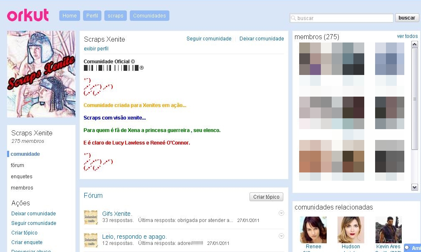
Task: Click the Hudson community name link
Action: [350, 246]
